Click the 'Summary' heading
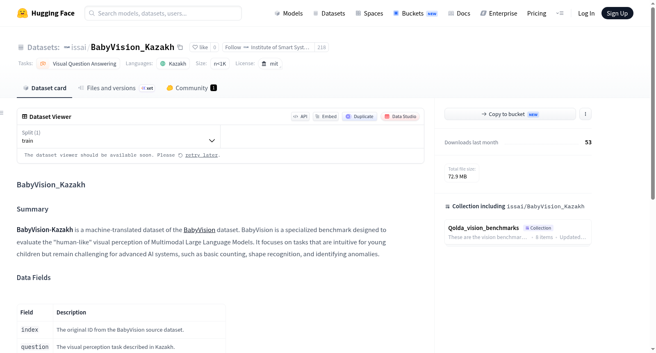Screen dimensions: 656x353 [32, 209]
